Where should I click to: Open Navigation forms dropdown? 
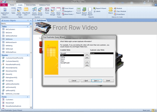[68, 11]
